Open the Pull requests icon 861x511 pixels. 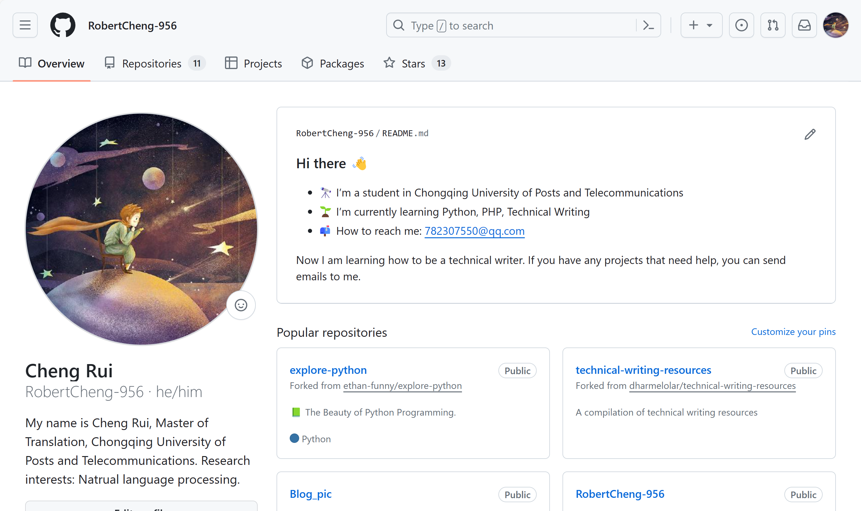772,25
